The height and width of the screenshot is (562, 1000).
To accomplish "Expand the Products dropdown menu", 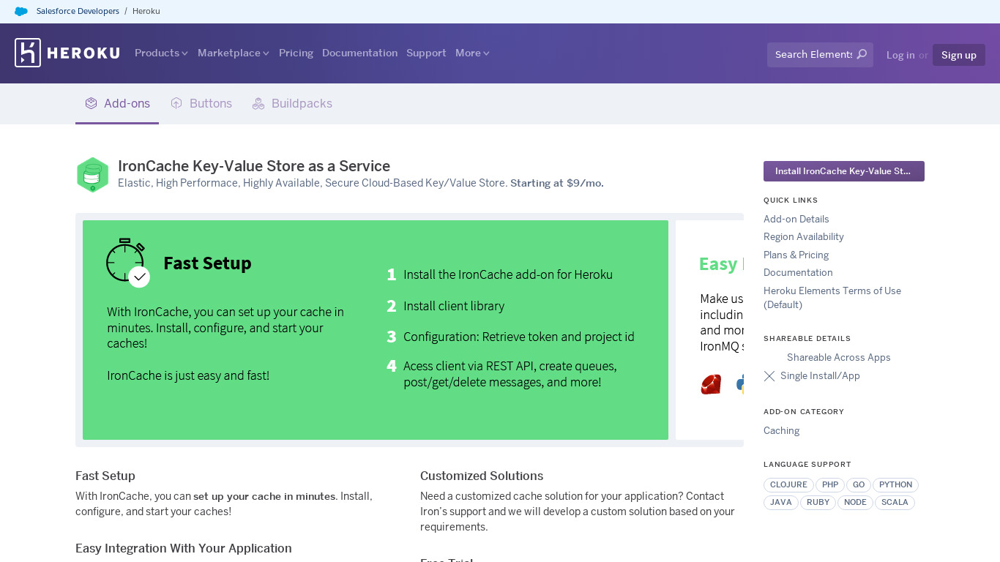I will [161, 53].
